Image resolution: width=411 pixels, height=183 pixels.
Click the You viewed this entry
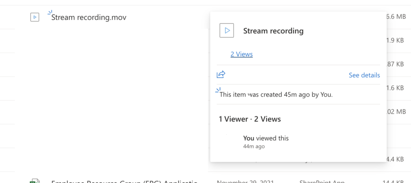(x=266, y=138)
